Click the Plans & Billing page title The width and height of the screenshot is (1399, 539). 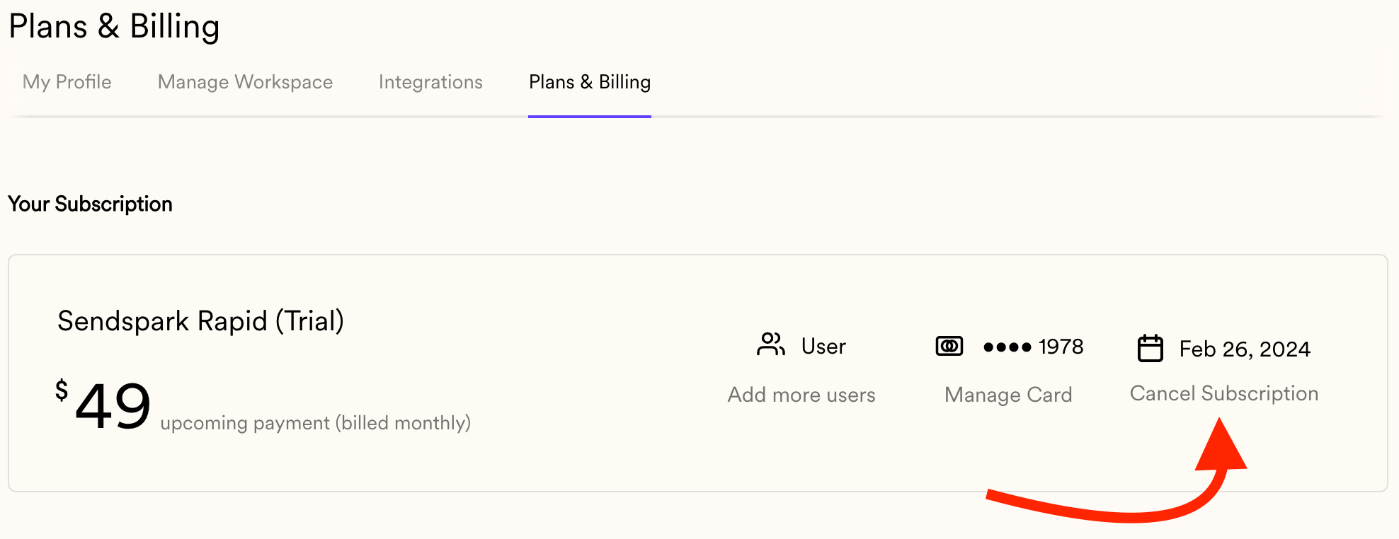[x=114, y=27]
